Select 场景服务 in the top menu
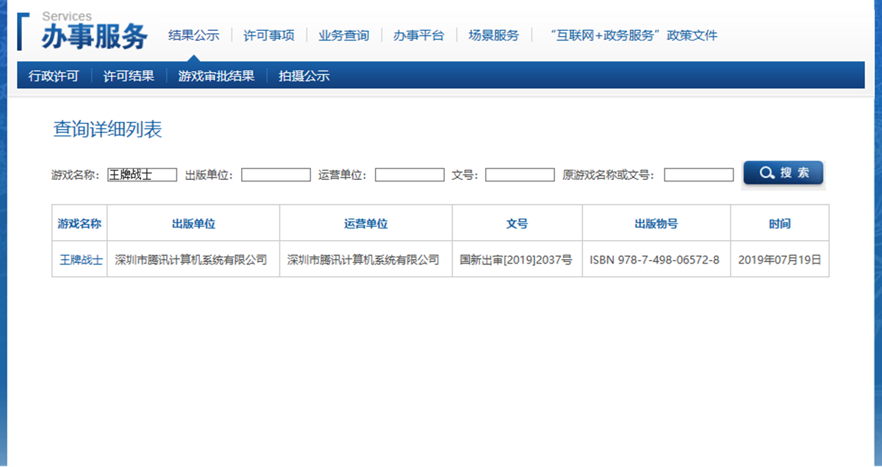 tap(493, 35)
